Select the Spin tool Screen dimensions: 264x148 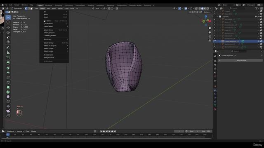[x=8, y=92]
